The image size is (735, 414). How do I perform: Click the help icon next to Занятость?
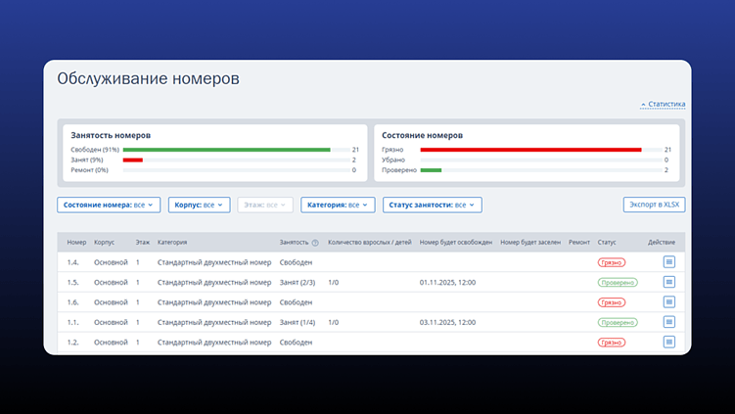pyautogui.click(x=315, y=243)
